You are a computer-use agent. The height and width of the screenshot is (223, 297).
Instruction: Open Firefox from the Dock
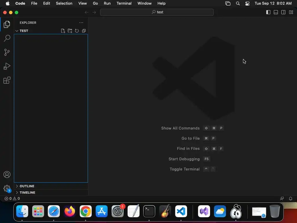click(70, 211)
